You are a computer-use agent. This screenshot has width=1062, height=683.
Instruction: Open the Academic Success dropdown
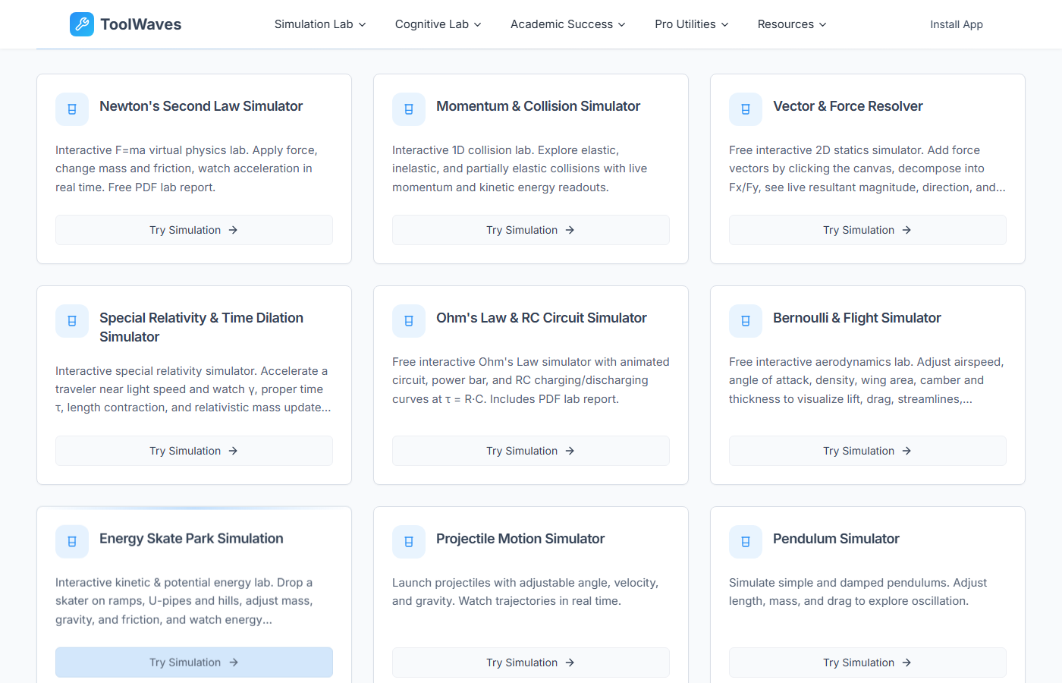pyautogui.click(x=567, y=24)
